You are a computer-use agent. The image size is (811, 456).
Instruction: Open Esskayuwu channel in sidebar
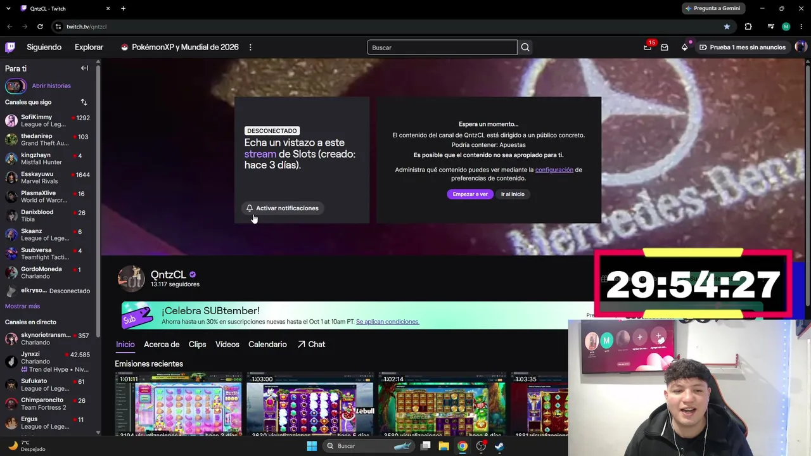tap(48, 178)
